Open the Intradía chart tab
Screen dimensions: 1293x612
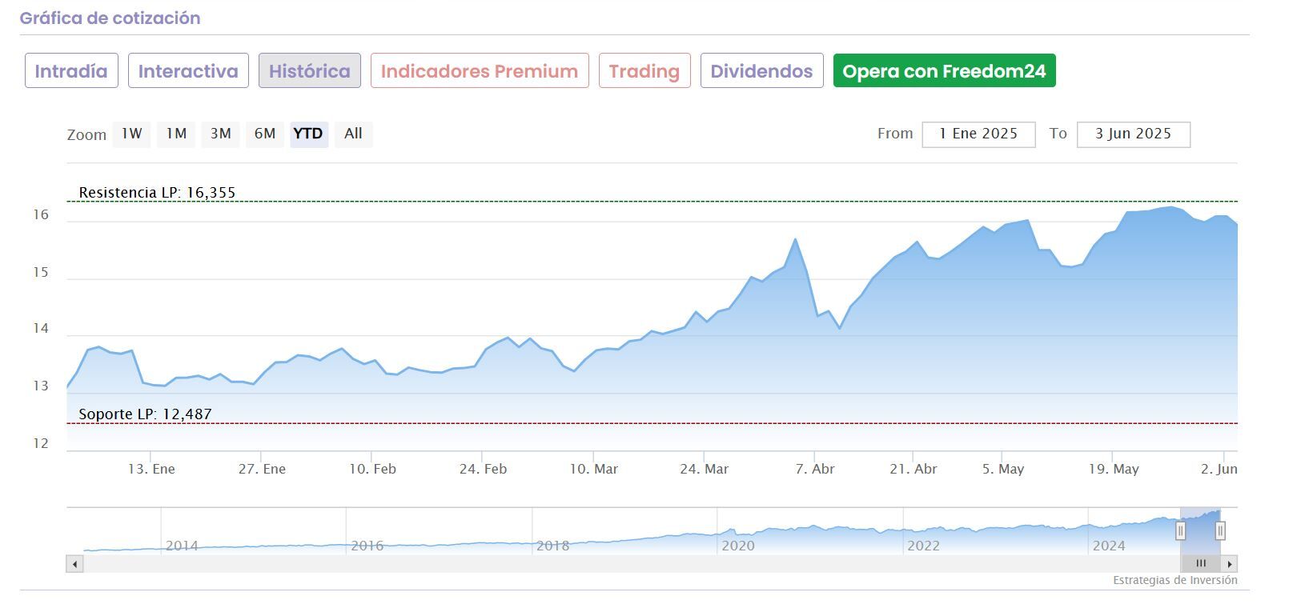[71, 71]
